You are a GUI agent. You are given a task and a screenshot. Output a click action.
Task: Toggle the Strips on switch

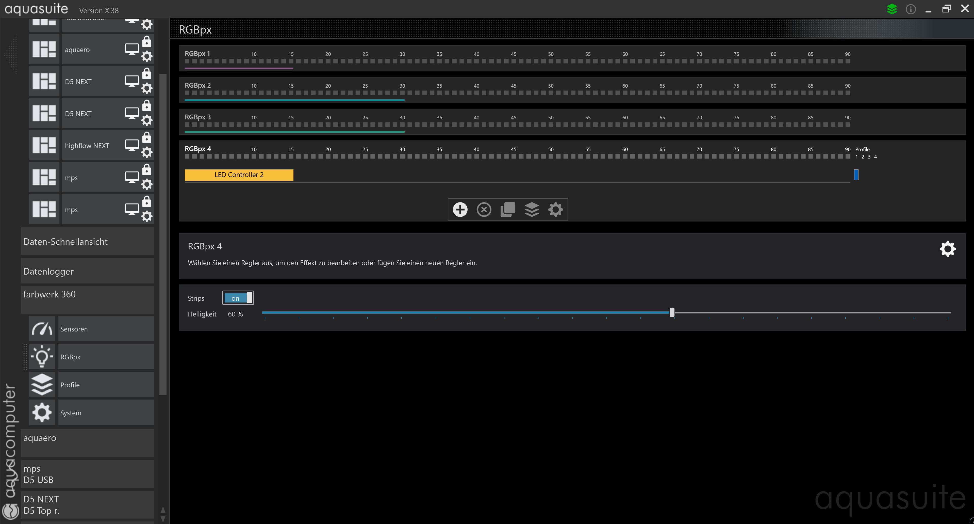(238, 298)
